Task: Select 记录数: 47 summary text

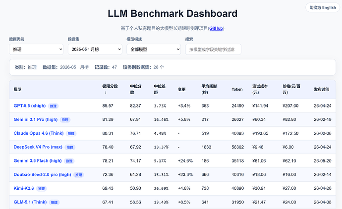Action: pyautogui.click(x=106, y=67)
